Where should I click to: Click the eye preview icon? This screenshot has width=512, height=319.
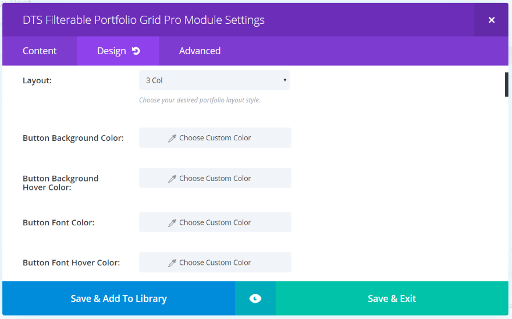click(255, 299)
